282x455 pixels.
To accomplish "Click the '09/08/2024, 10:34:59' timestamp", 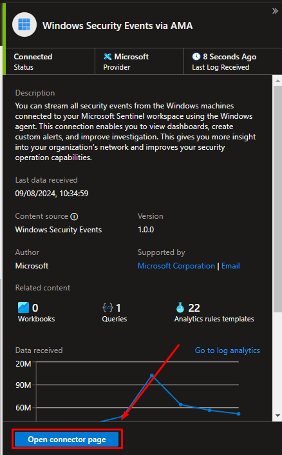I will 52,194.
